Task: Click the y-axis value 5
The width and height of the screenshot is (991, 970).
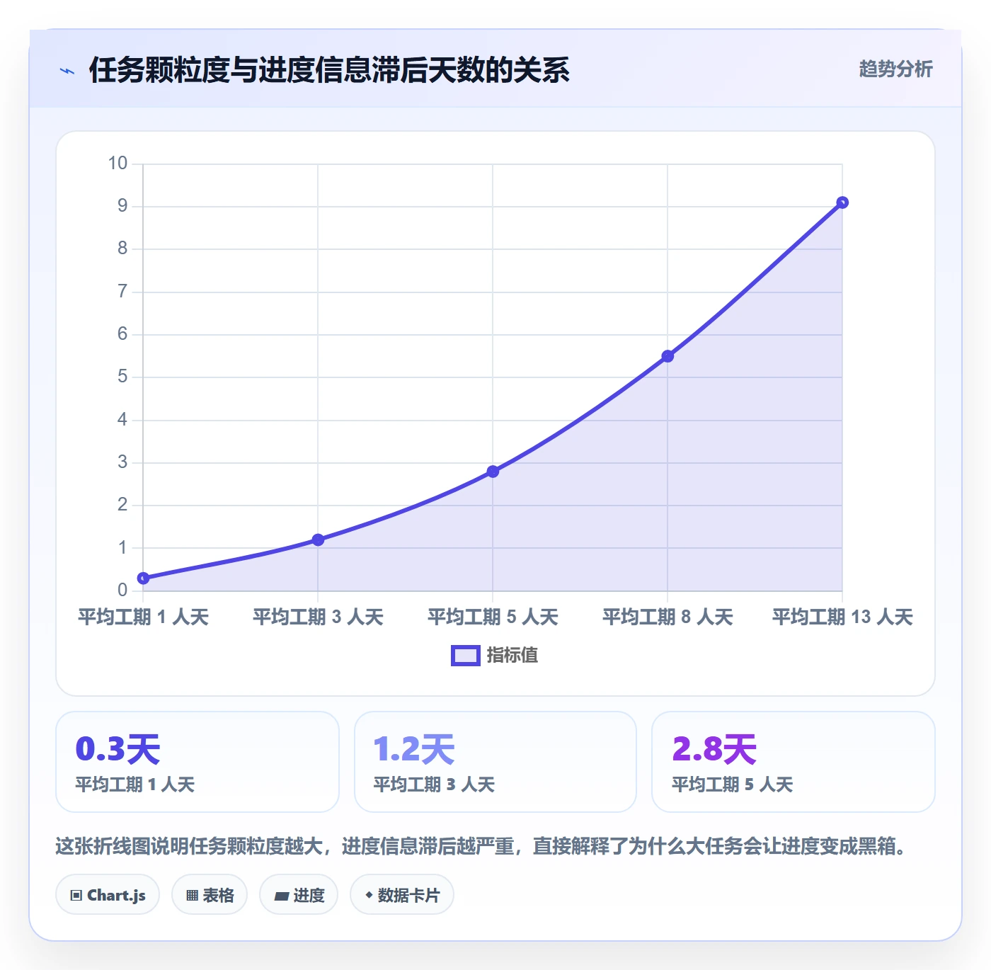Action: pyautogui.click(x=122, y=377)
